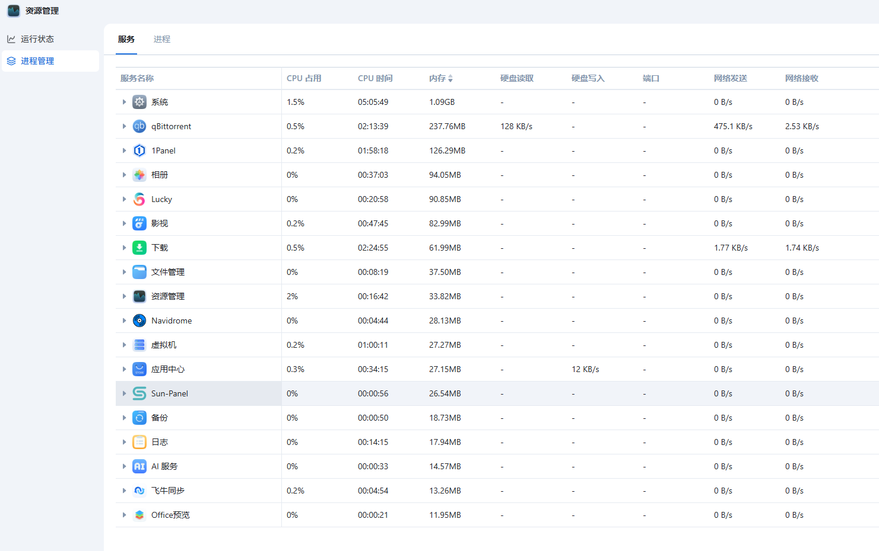Click the qBittorrent app icon
This screenshot has height=551, width=879.
pos(139,126)
